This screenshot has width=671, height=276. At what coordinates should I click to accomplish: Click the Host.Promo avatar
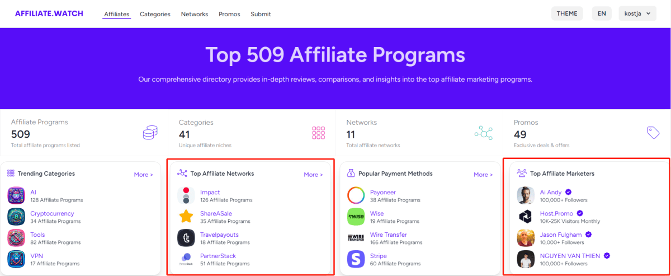pos(526,217)
